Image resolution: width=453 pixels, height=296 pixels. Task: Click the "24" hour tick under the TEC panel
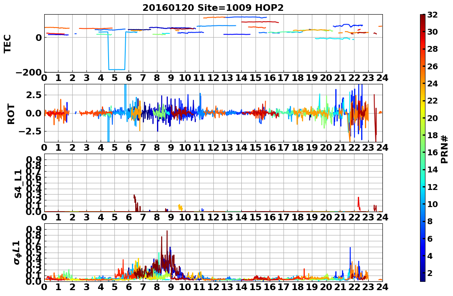click(382, 78)
